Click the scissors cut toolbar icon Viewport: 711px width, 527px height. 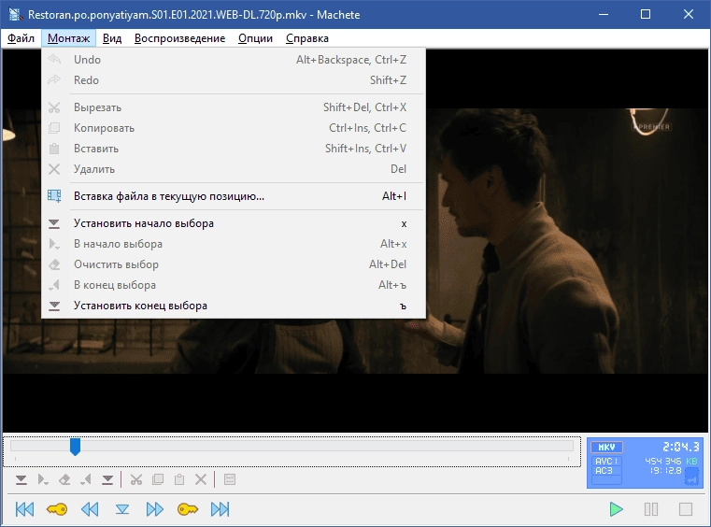[136, 480]
